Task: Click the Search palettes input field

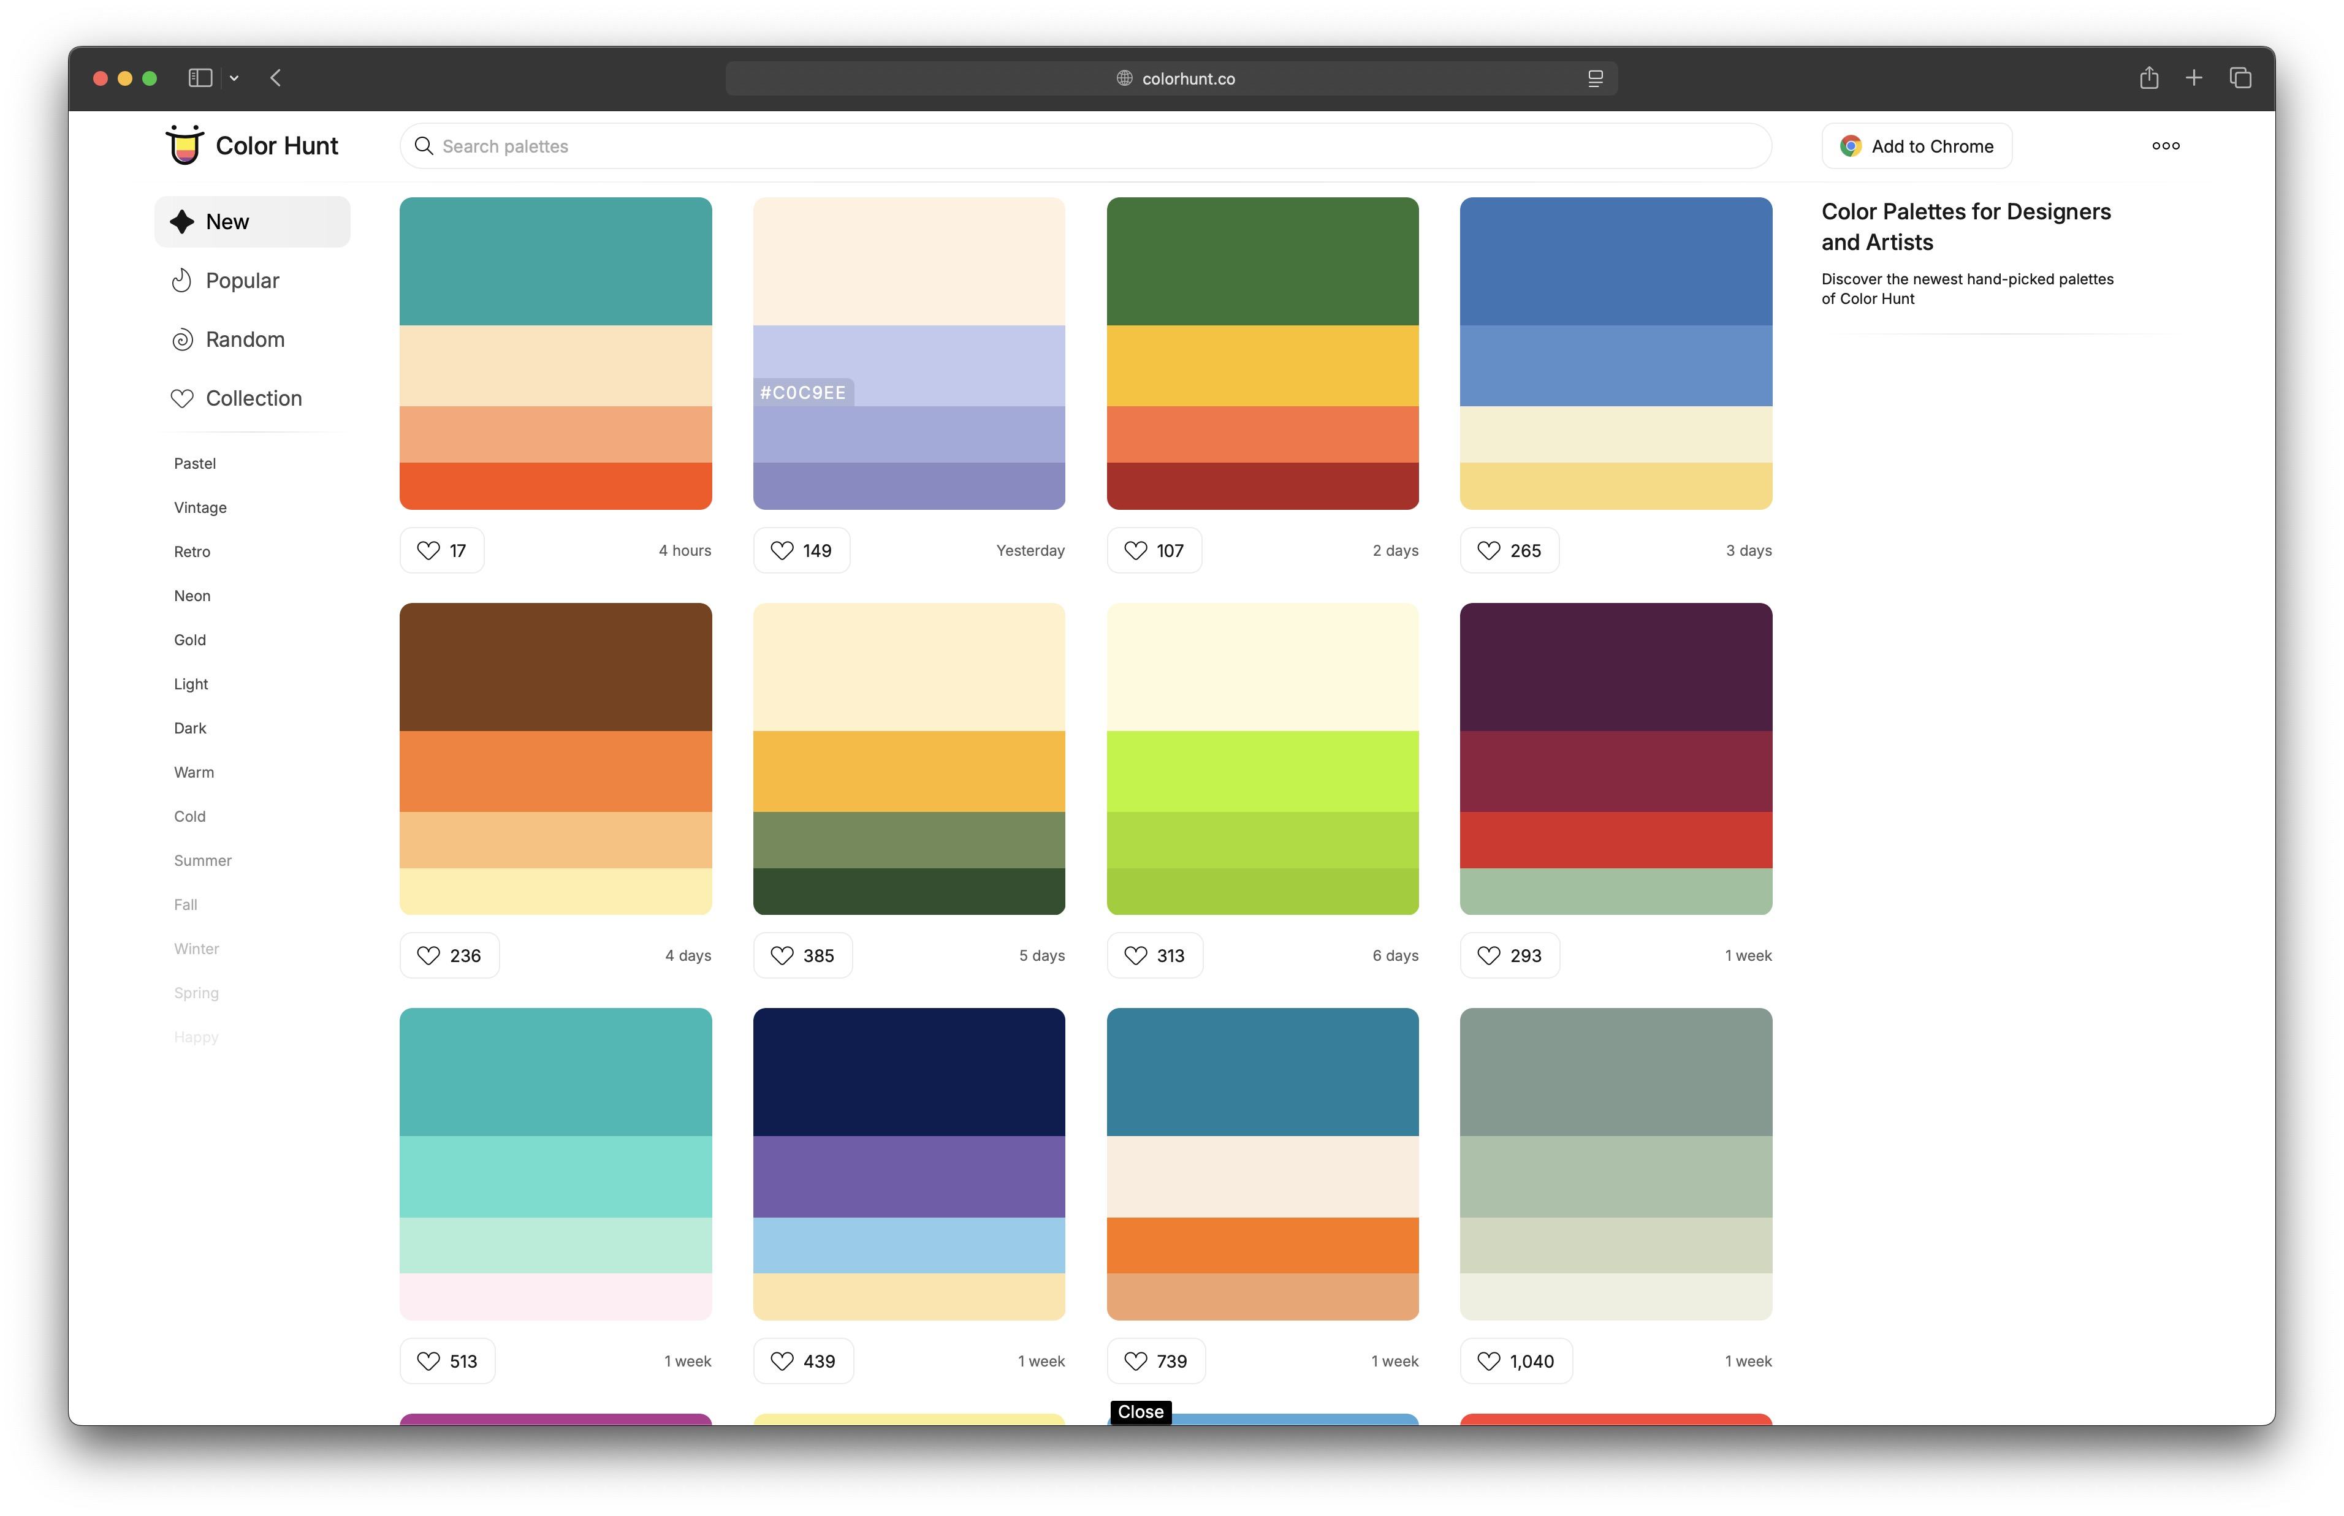Action: point(1085,146)
